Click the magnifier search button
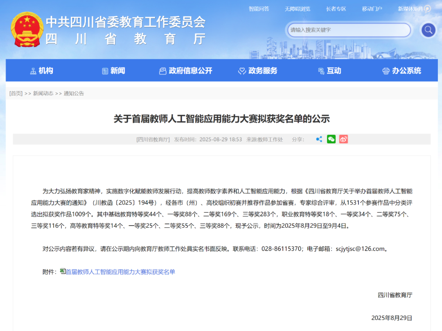 [x=428, y=30]
